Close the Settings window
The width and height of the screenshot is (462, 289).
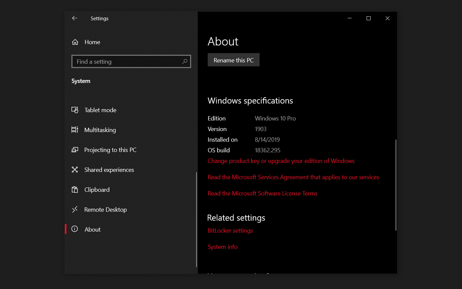(388, 18)
